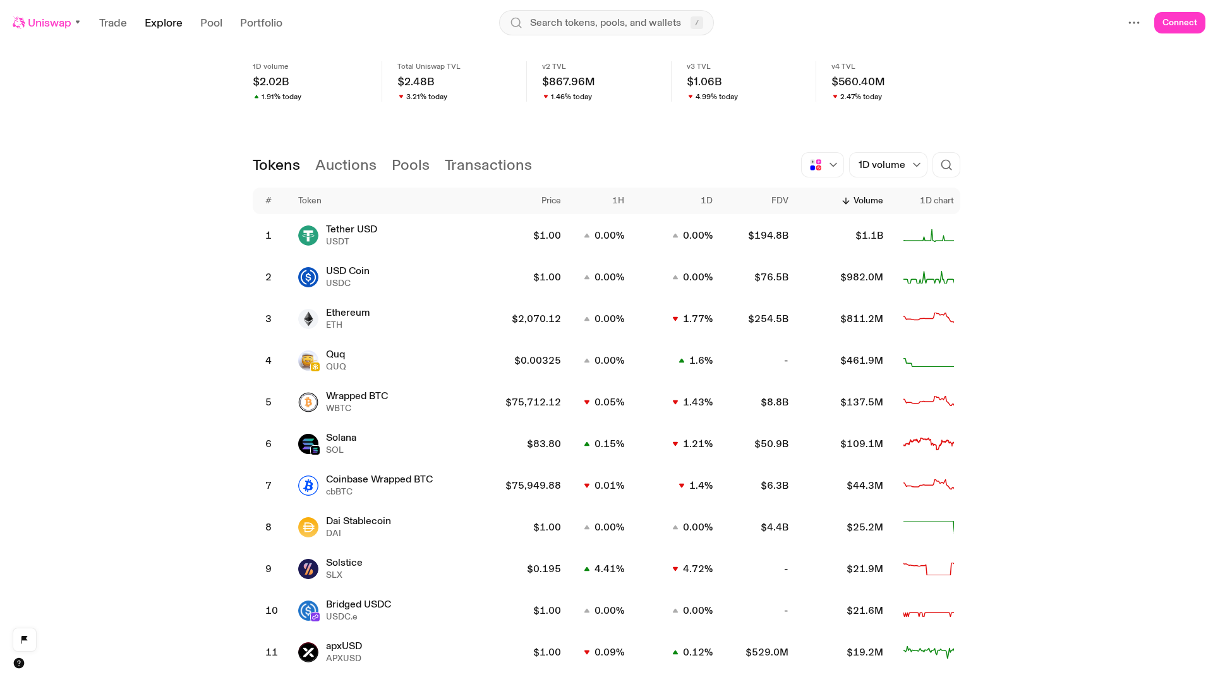Click apxUSD FDV $529.0M

[x=767, y=652]
